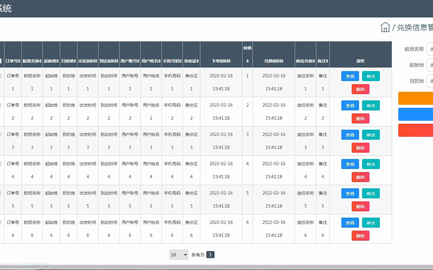Sort by 兑换时间 column header

coord(274,61)
